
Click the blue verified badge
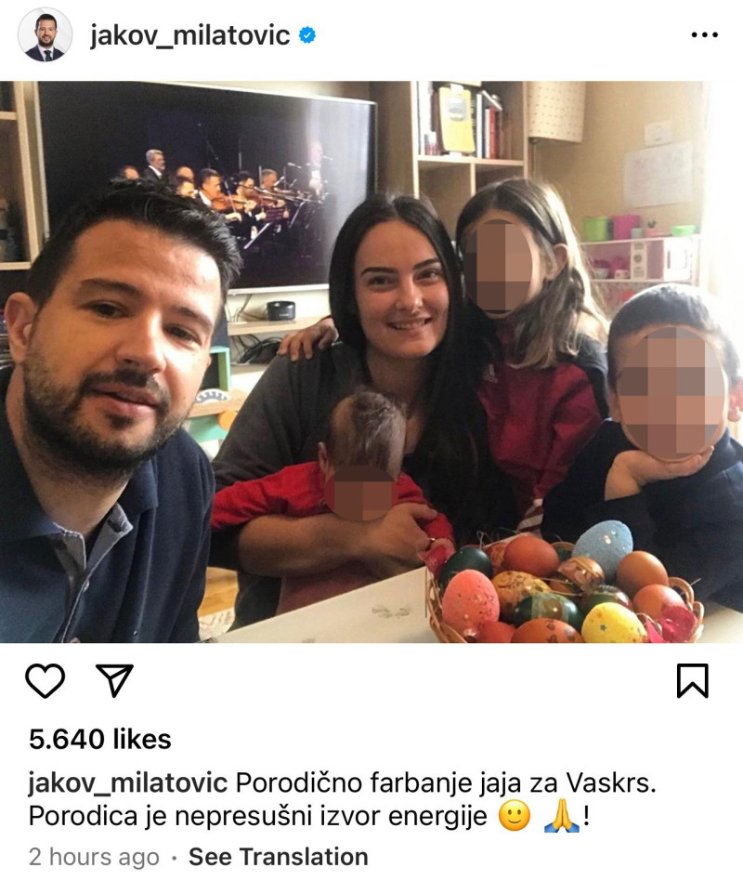(307, 35)
